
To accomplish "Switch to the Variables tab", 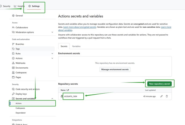I will 76,46.
